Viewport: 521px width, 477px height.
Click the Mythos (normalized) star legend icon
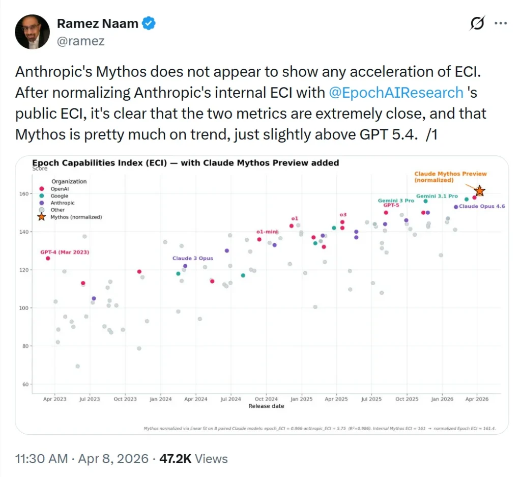pyautogui.click(x=42, y=217)
